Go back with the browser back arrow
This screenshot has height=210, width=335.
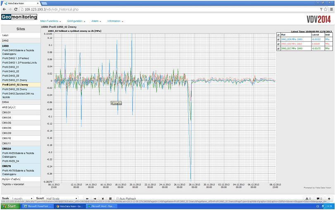(4, 9)
